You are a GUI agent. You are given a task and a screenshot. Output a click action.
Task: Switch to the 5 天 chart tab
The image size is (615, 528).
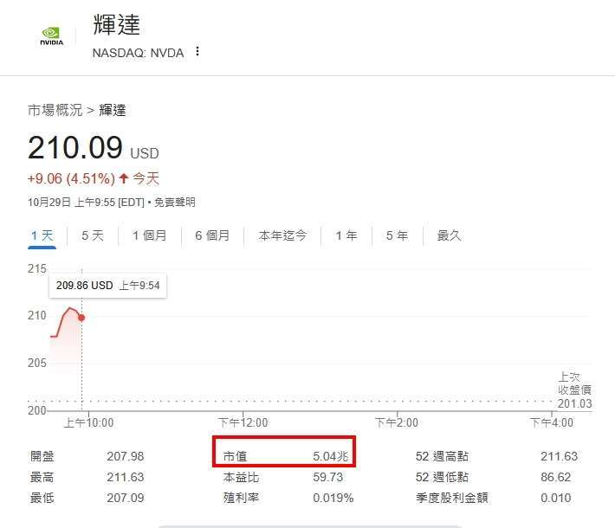[x=92, y=235]
